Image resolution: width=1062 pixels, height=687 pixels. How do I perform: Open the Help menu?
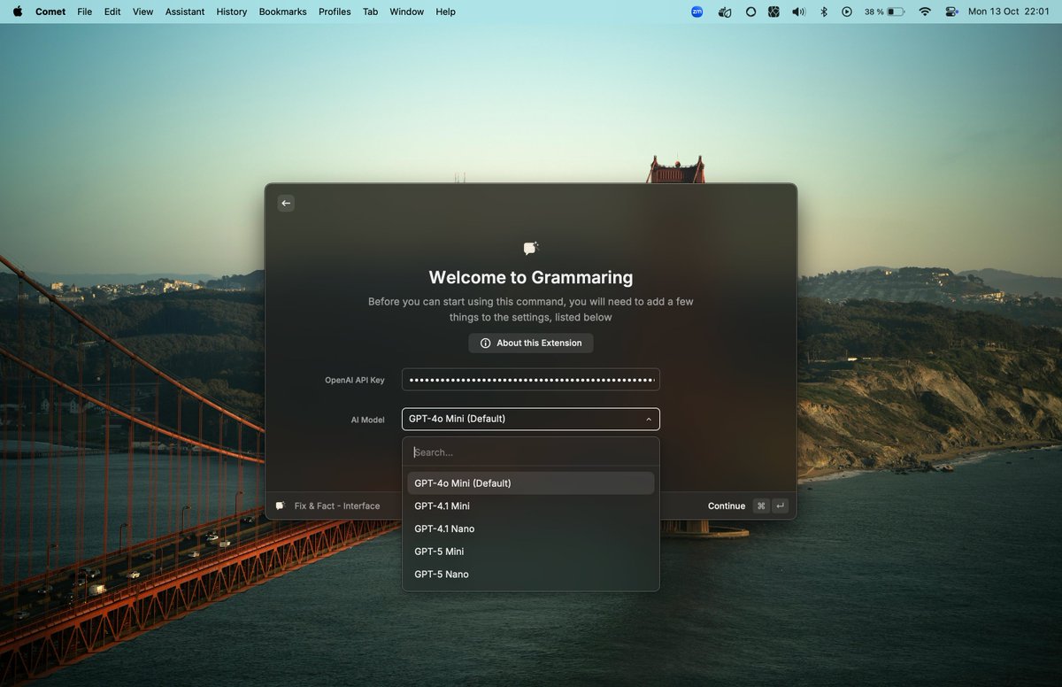click(x=446, y=12)
